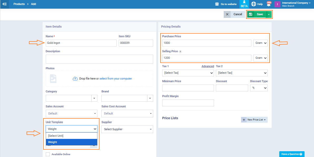Navigate to Products breadcrumb
The width and height of the screenshot is (314, 157).
(19, 4)
